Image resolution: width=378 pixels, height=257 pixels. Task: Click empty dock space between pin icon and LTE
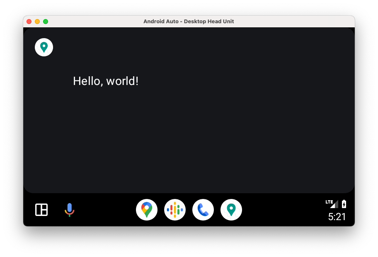tap(282, 210)
